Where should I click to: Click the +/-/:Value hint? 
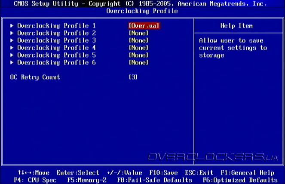[125, 172]
